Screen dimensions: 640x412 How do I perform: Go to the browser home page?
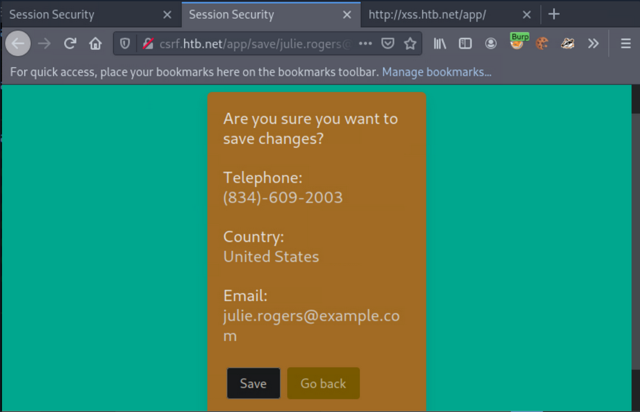click(x=95, y=43)
